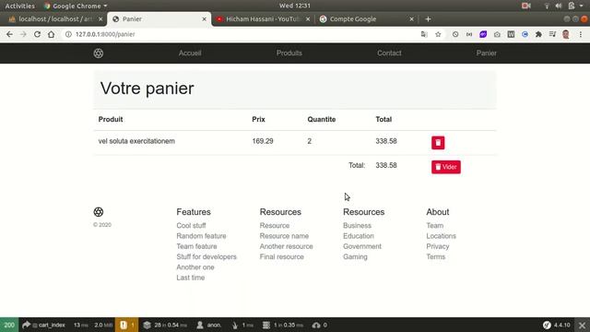Image resolution: width=590 pixels, height=332 pixels.
Task: Reload the current page
Action: click(x=37, y=34)
